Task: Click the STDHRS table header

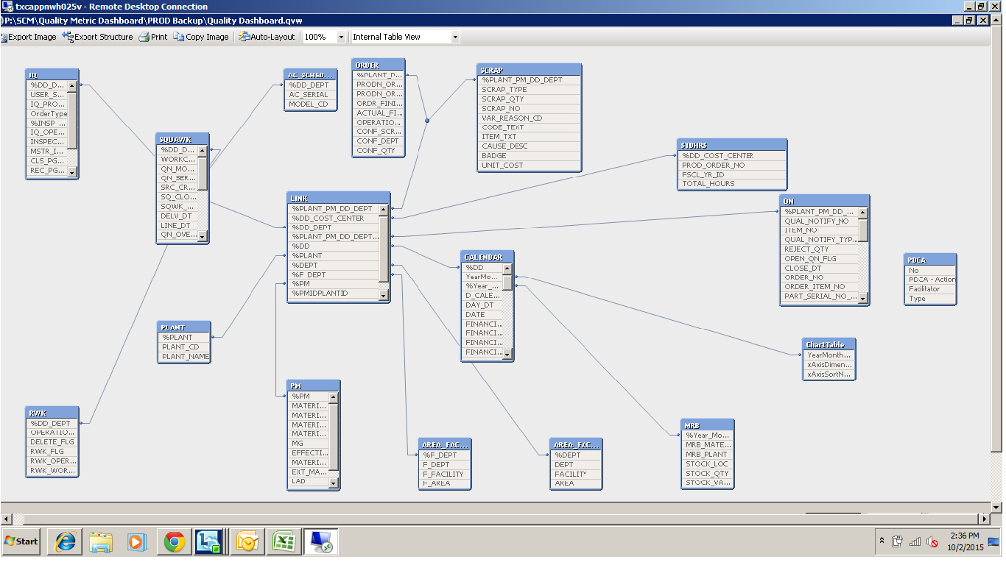Action: (x=732, y=146)
